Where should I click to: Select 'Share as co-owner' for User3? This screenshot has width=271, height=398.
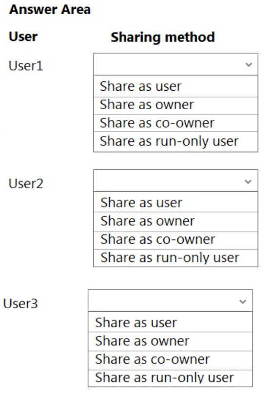click(170, 360)
